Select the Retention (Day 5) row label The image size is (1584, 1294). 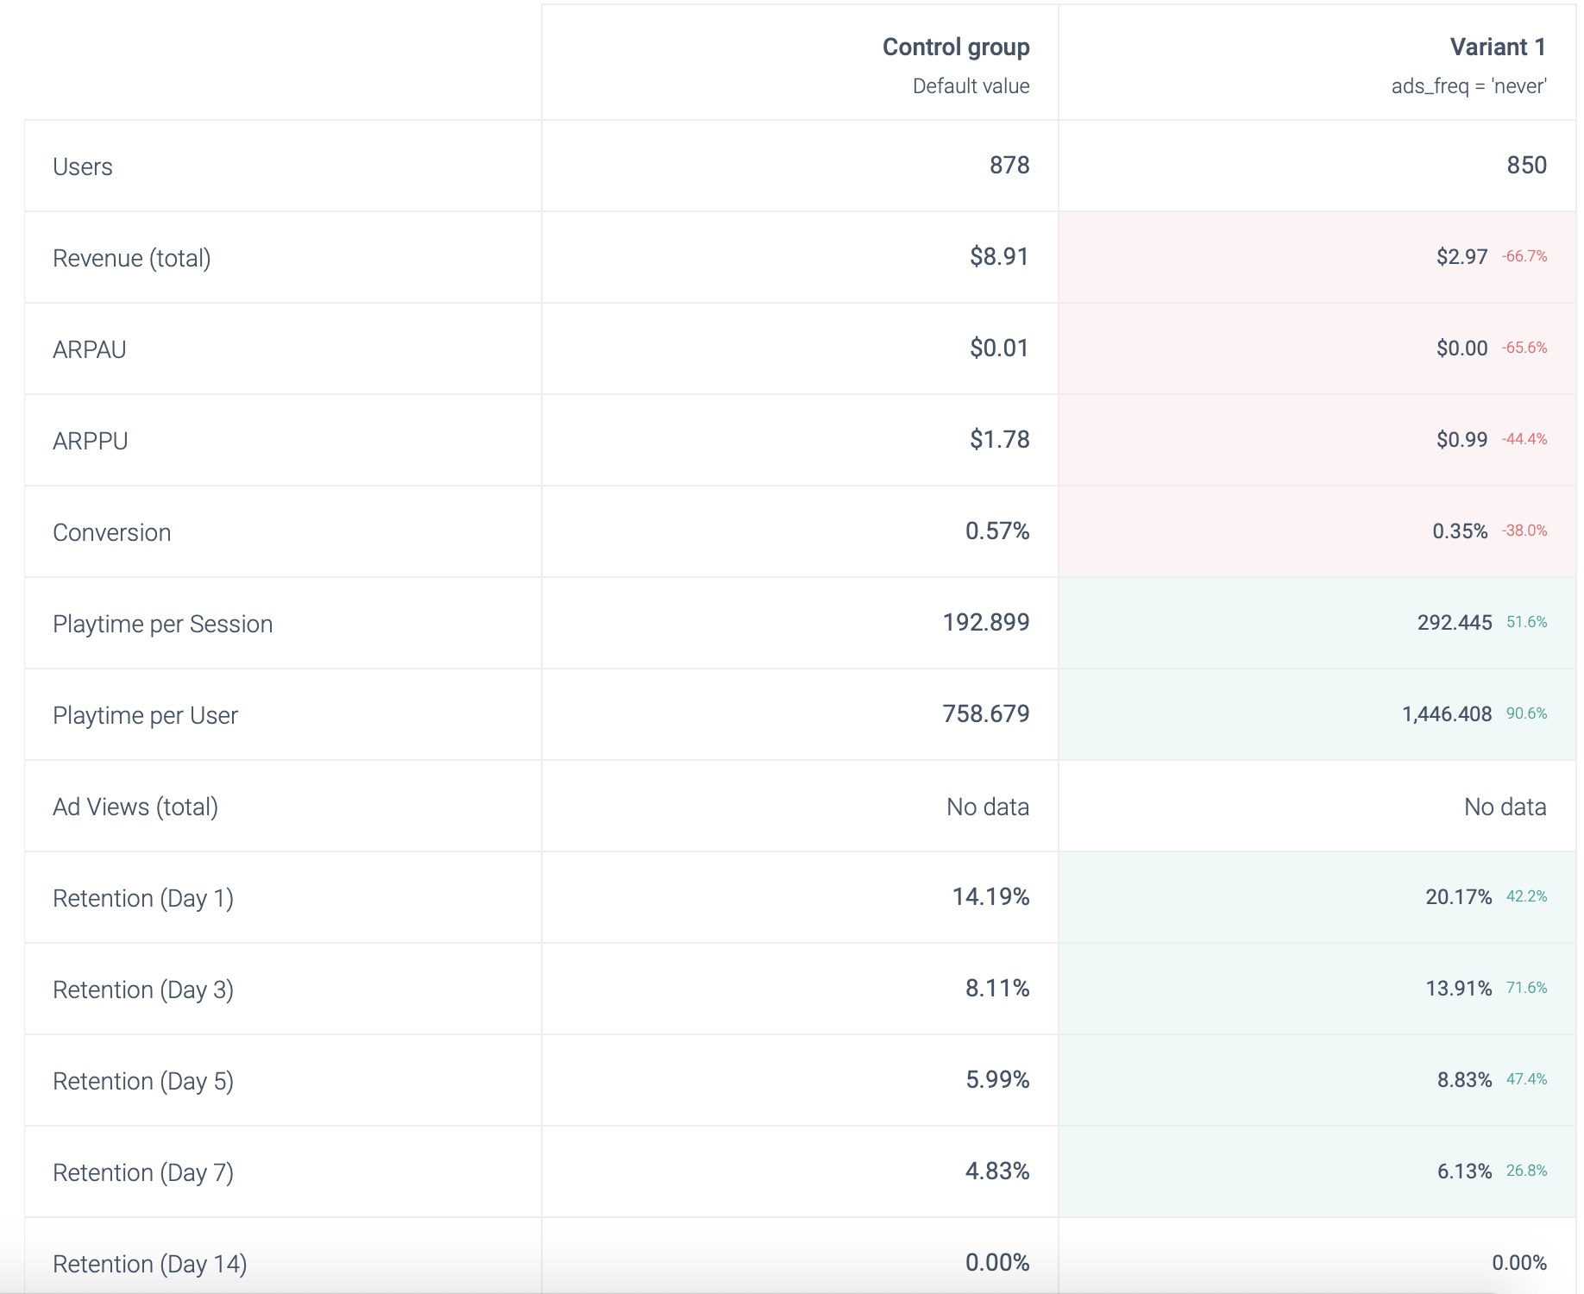(143, 1081)
